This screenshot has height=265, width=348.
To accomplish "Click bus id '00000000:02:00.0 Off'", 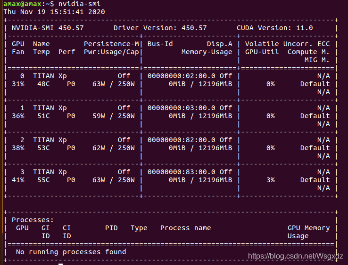I will point(190,76).
